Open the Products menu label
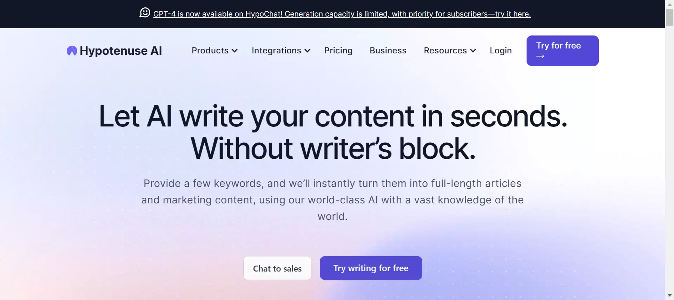Viewport: 674px width, 300px height. pyautogui.click(x=210, y=51)
